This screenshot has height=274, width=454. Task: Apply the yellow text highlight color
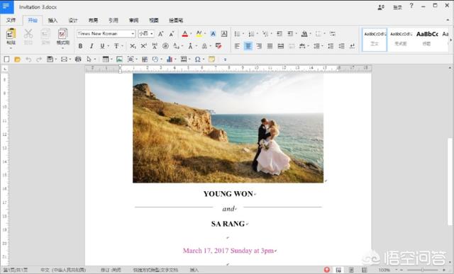[199, 34]
